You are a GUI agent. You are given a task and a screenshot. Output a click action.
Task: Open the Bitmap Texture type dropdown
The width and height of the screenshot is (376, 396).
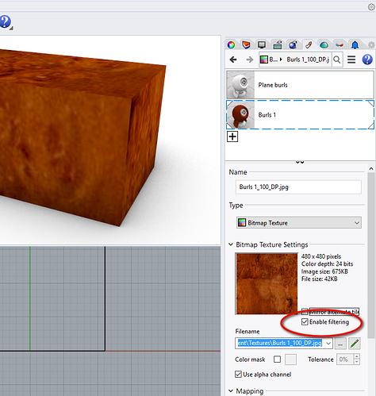point(298,223)
